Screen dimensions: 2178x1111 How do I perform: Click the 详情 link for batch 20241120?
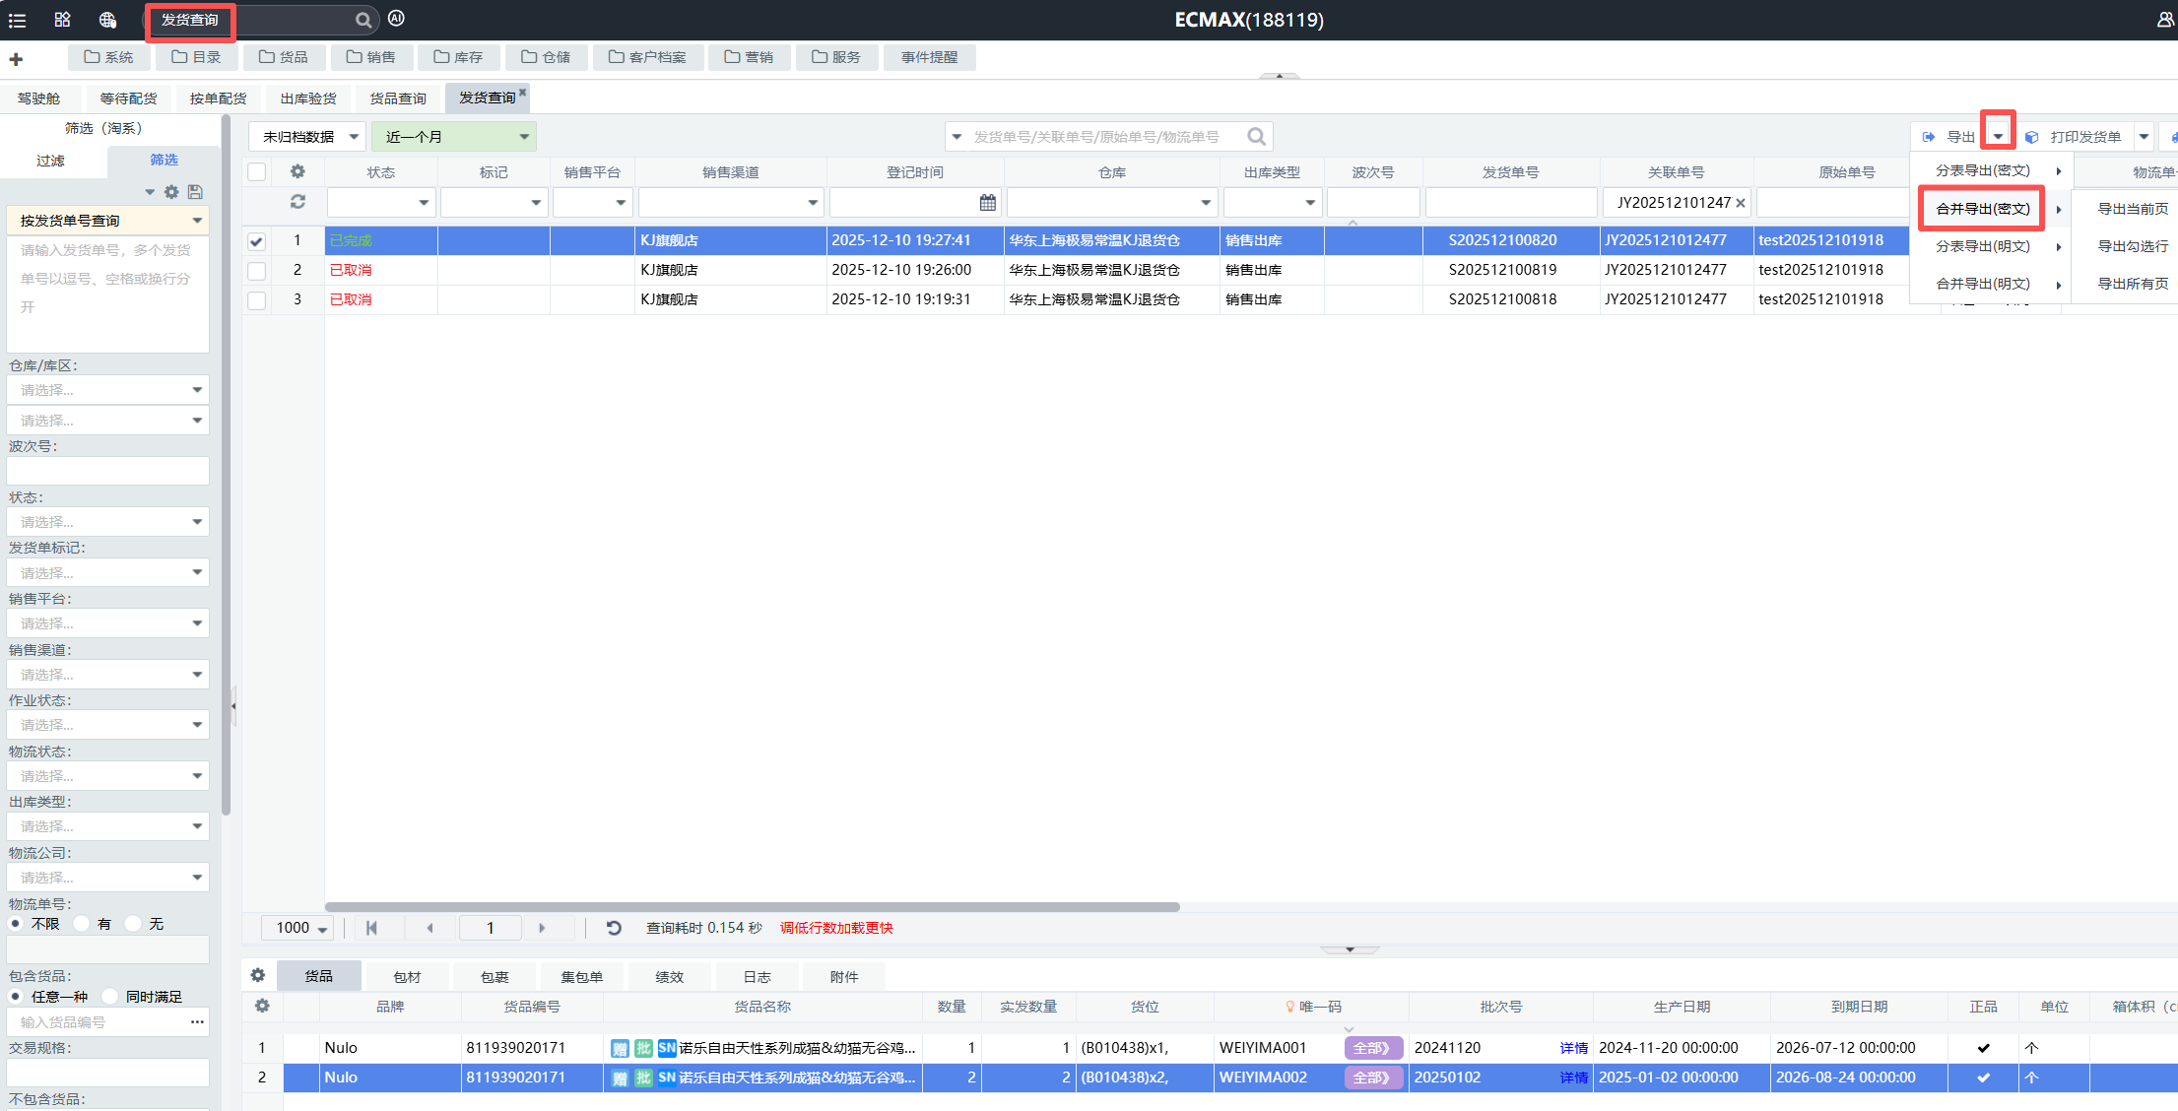coord(1573,1048)
